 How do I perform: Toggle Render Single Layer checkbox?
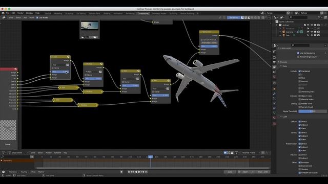(x=298, y=57)
